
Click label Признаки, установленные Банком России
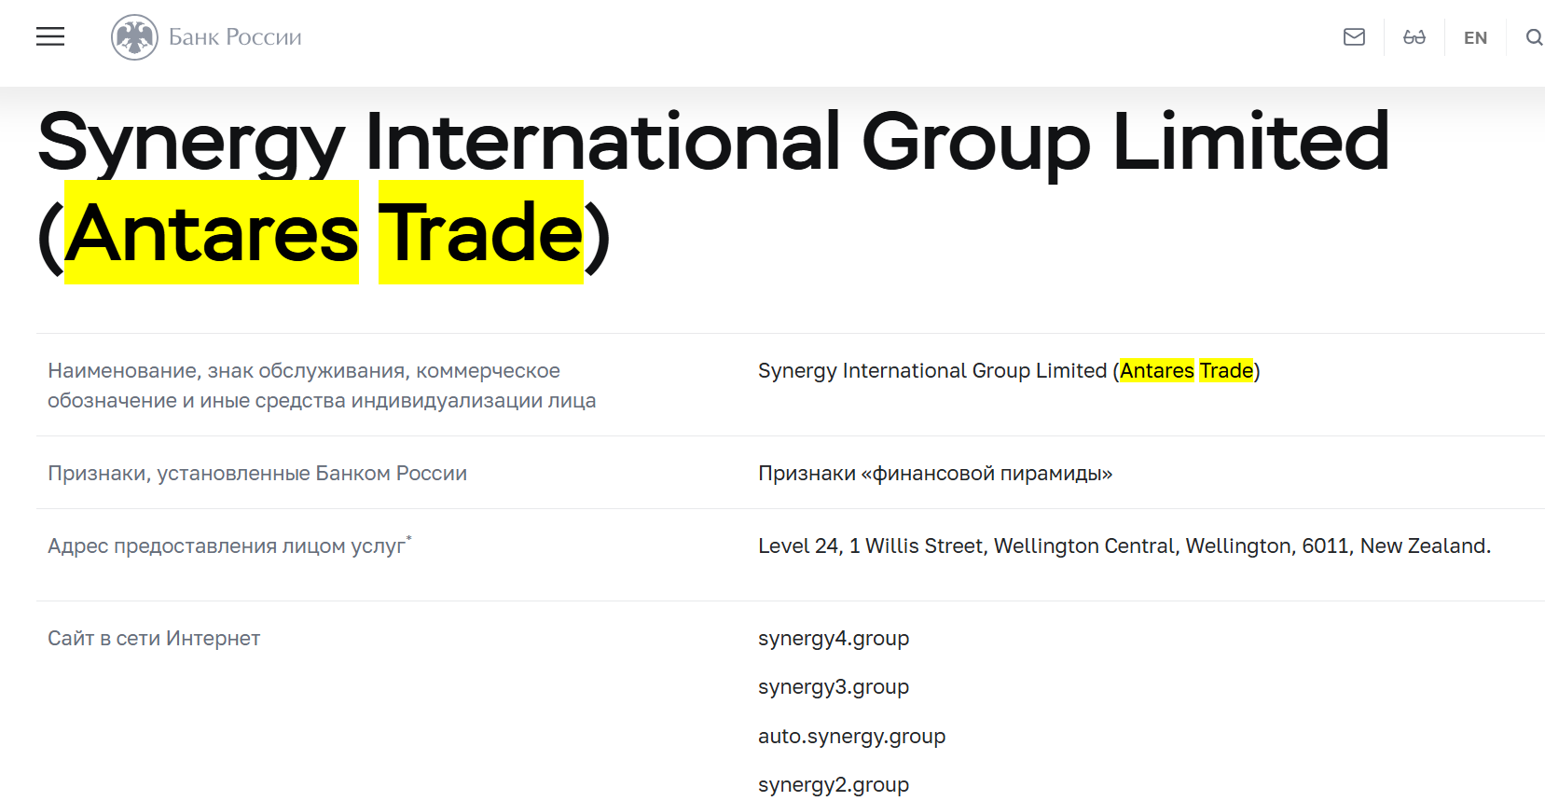pos(257,474)
